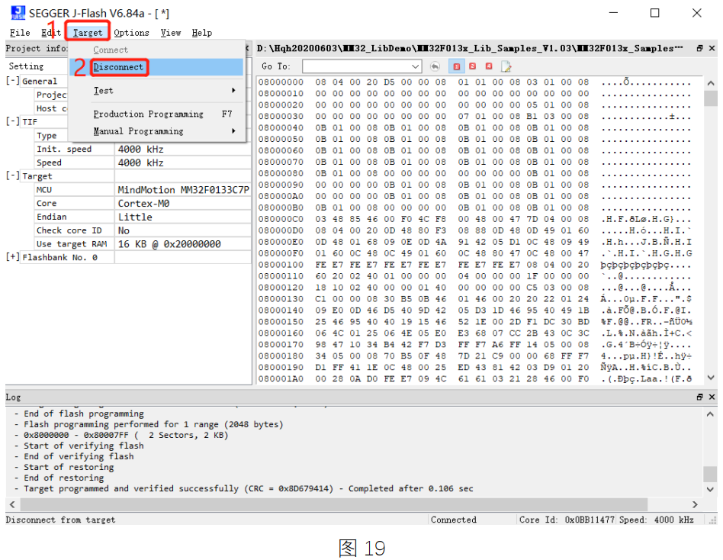Click the hex view vertical scrollbar thumb

point(711,98)
